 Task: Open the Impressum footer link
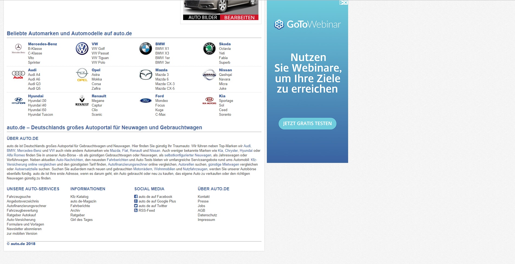[206, 220]
